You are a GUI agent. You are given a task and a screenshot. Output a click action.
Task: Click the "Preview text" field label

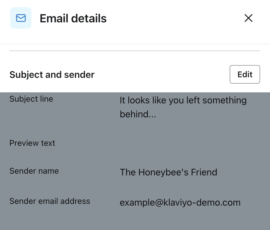(32, 143)
